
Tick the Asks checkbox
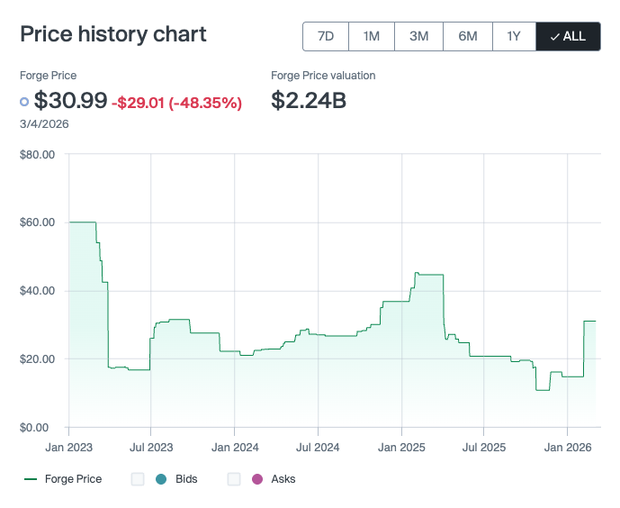tap(234, 479)
